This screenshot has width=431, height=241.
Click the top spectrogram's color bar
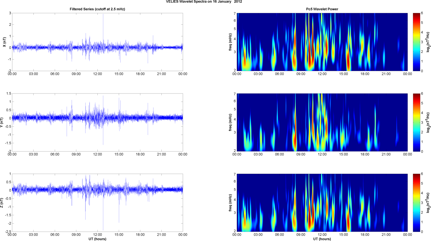click(x=417, y=42)
